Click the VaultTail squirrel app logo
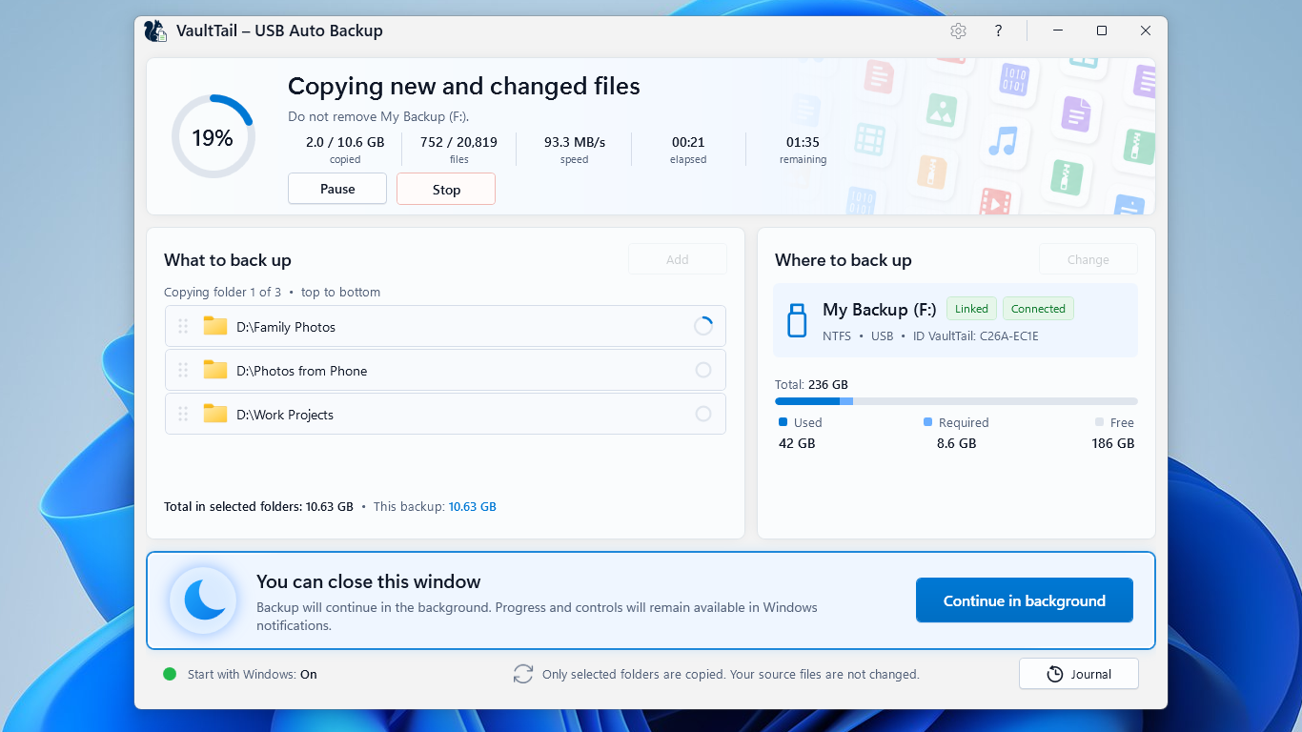This screenshot has width=1302, height=732. click(155, 30)
